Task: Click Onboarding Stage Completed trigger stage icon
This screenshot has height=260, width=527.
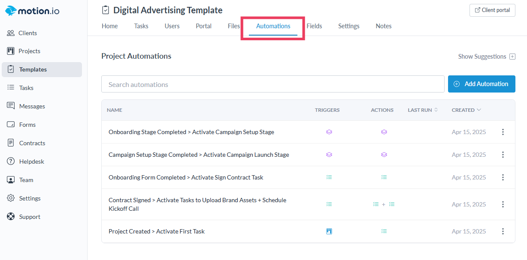Action: 329,132
